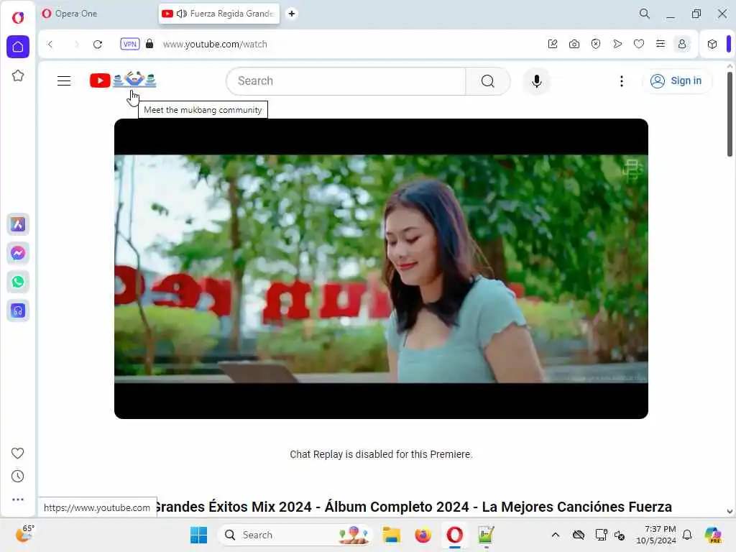Click the video player to pause

pos(381,269)
